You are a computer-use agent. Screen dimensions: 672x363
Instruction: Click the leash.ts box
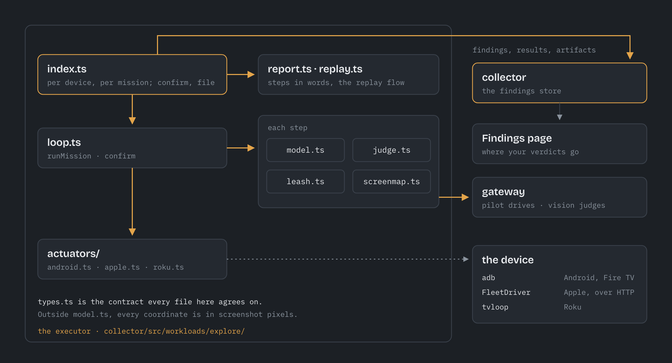tap(306, 181)
